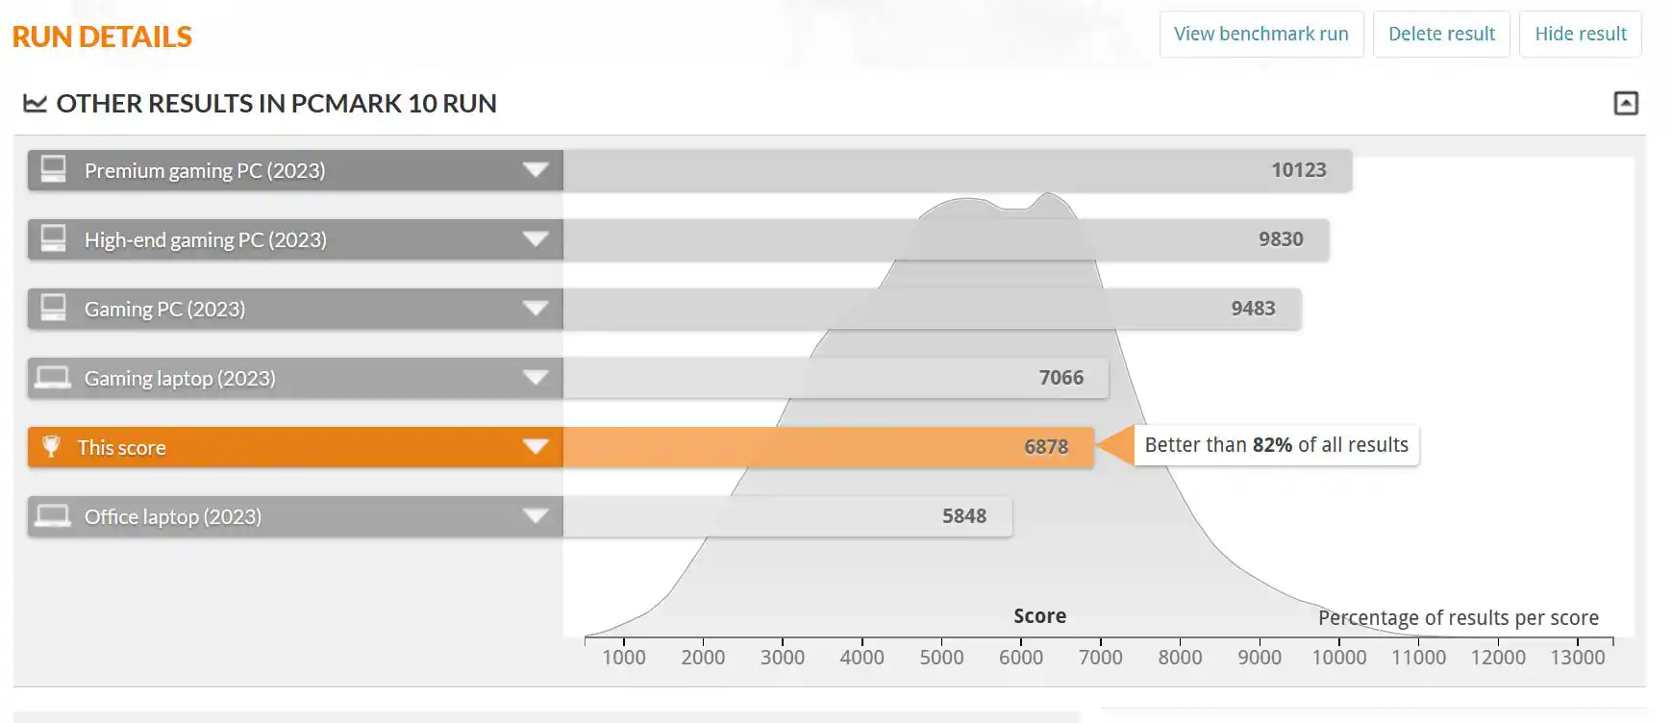The width and height of the screenshot is (1672, 723).
Task: Click the desktop icon beside High-end gaming PC
Action: click(54, 239)
